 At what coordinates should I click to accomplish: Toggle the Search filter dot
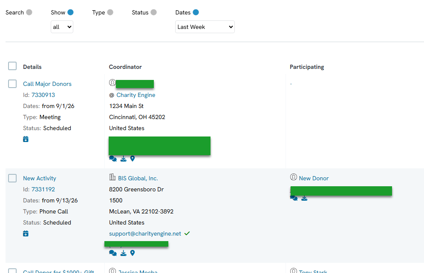(29, 12)
